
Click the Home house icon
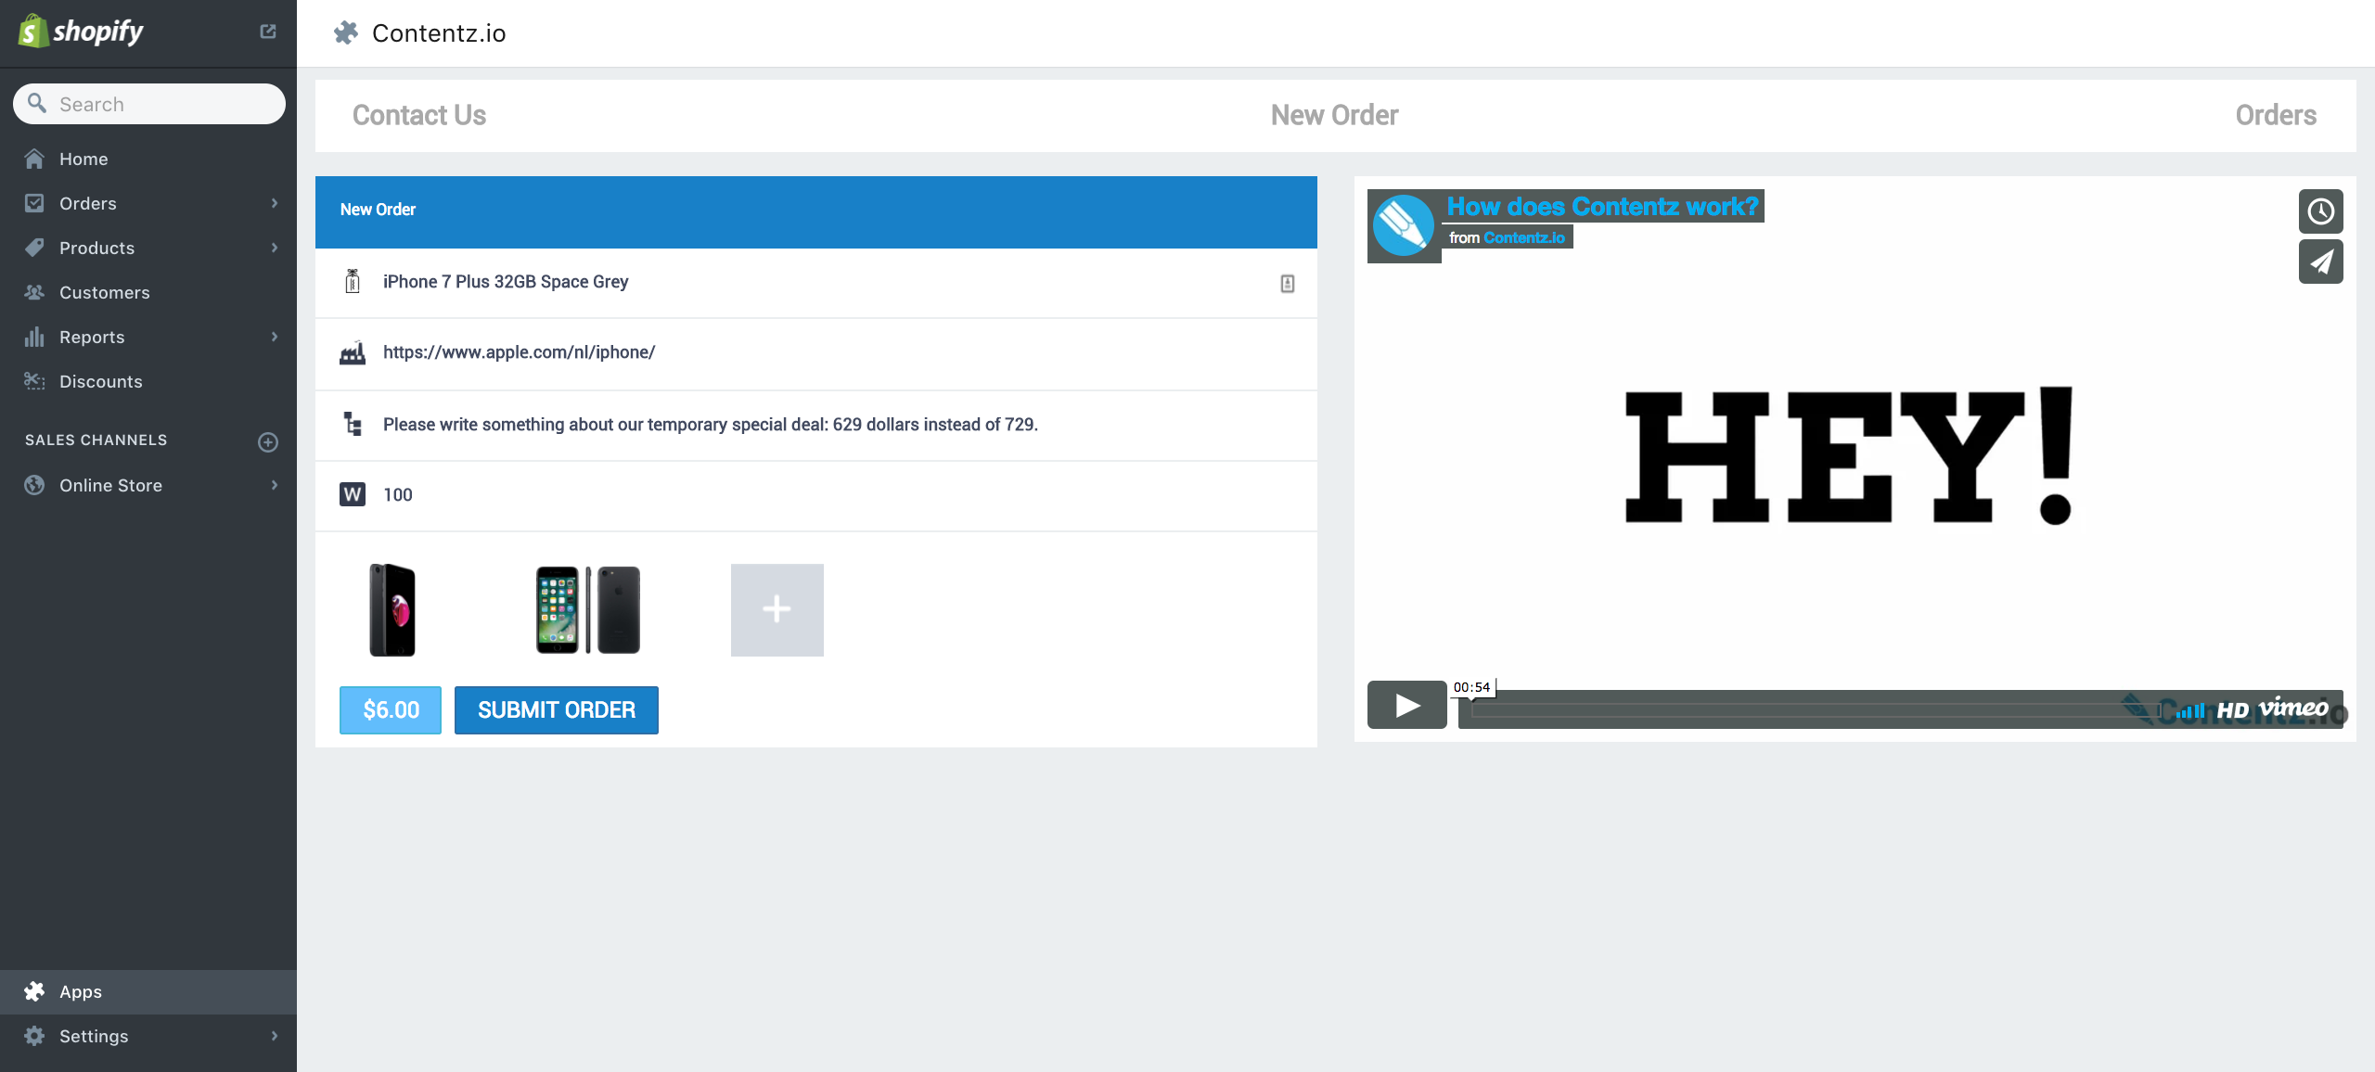tap(34, 159)
